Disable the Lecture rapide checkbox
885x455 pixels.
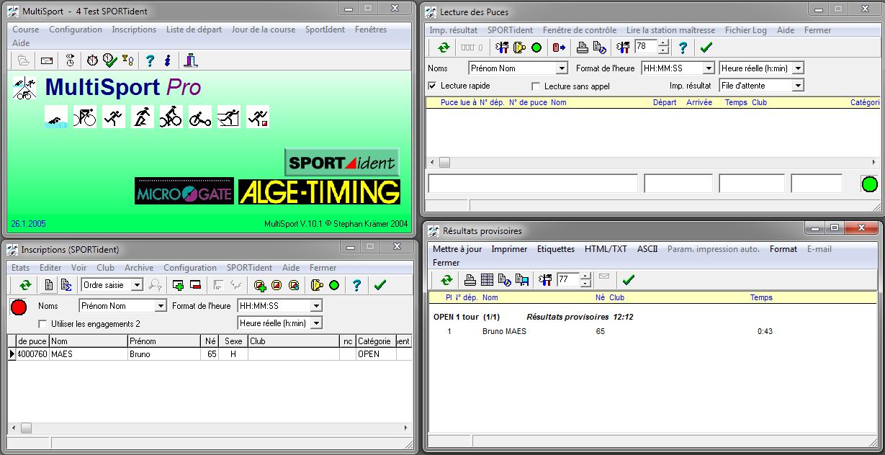pos(433,86)
